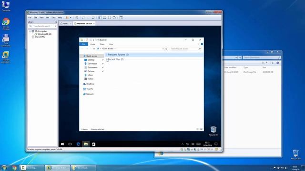Open the VMware Edit menu
This screenshot has height=171, width=305.
tap(35, 18)
